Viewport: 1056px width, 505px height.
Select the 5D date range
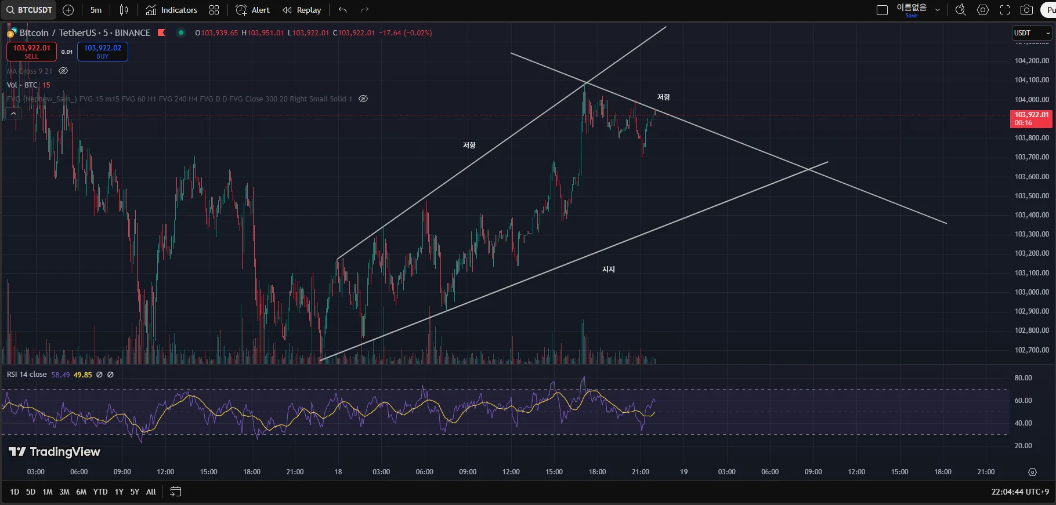pos(31,492)
